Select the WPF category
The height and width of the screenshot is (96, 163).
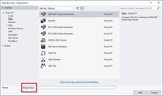(x=10, y=32)
